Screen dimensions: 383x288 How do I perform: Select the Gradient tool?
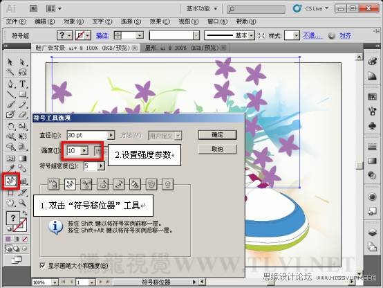coord(22,159)
